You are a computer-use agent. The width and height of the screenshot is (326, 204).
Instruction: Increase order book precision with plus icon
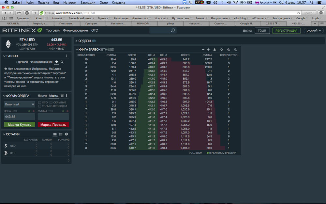pyautogui.click(x=208, y=50)
